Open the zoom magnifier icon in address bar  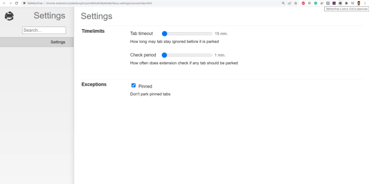click(x=283, y=3)
